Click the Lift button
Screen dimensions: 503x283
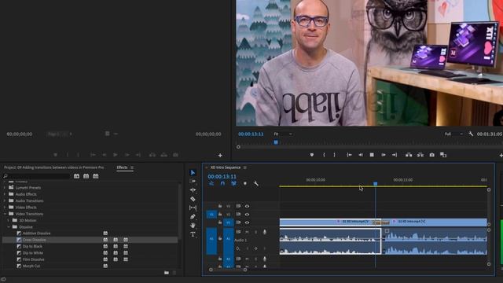[409, 155]
